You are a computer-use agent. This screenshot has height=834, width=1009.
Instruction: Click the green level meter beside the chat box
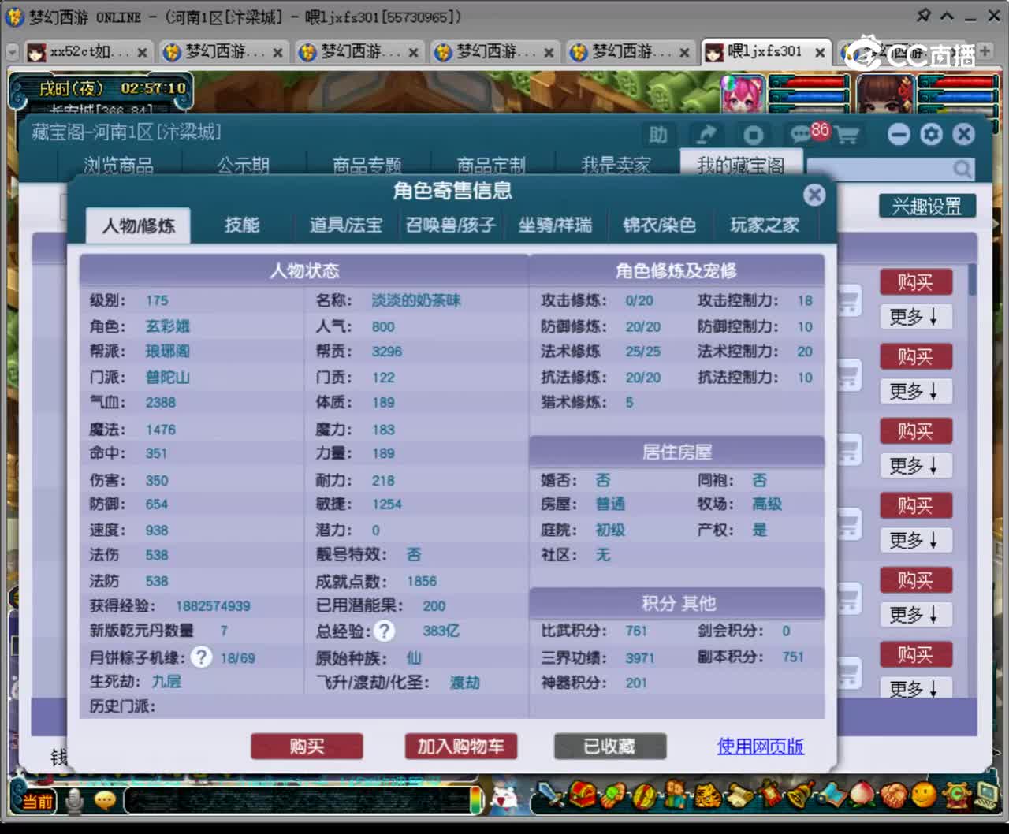pos(476,800)
